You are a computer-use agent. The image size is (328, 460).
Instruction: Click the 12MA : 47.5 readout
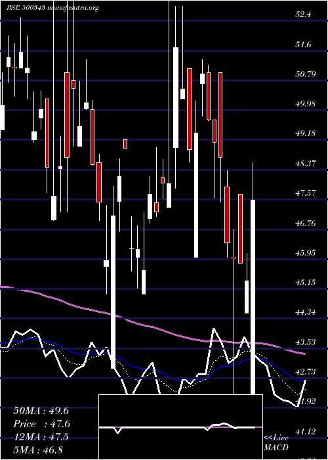click(x=41, y=437)
